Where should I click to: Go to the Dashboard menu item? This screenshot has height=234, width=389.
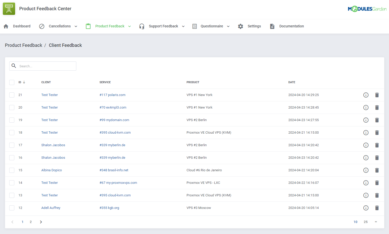click(x=22, y=26)
